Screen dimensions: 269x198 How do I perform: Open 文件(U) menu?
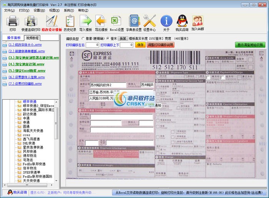pyautogui.click(x=10, y=10)
